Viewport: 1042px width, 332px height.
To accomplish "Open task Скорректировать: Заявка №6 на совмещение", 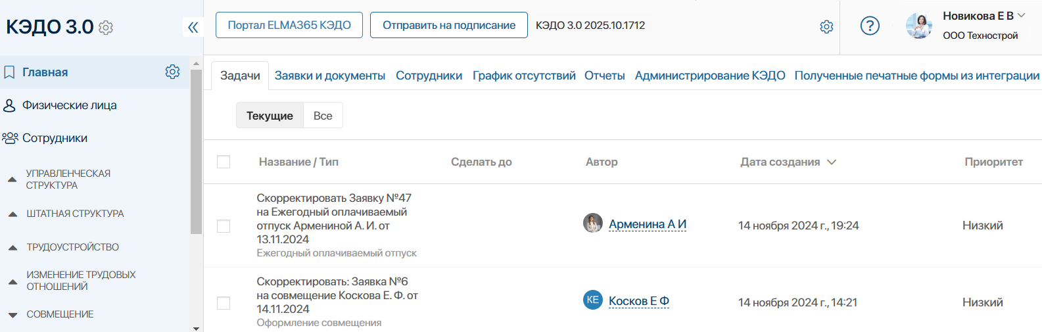I will (x=337, y=295).
